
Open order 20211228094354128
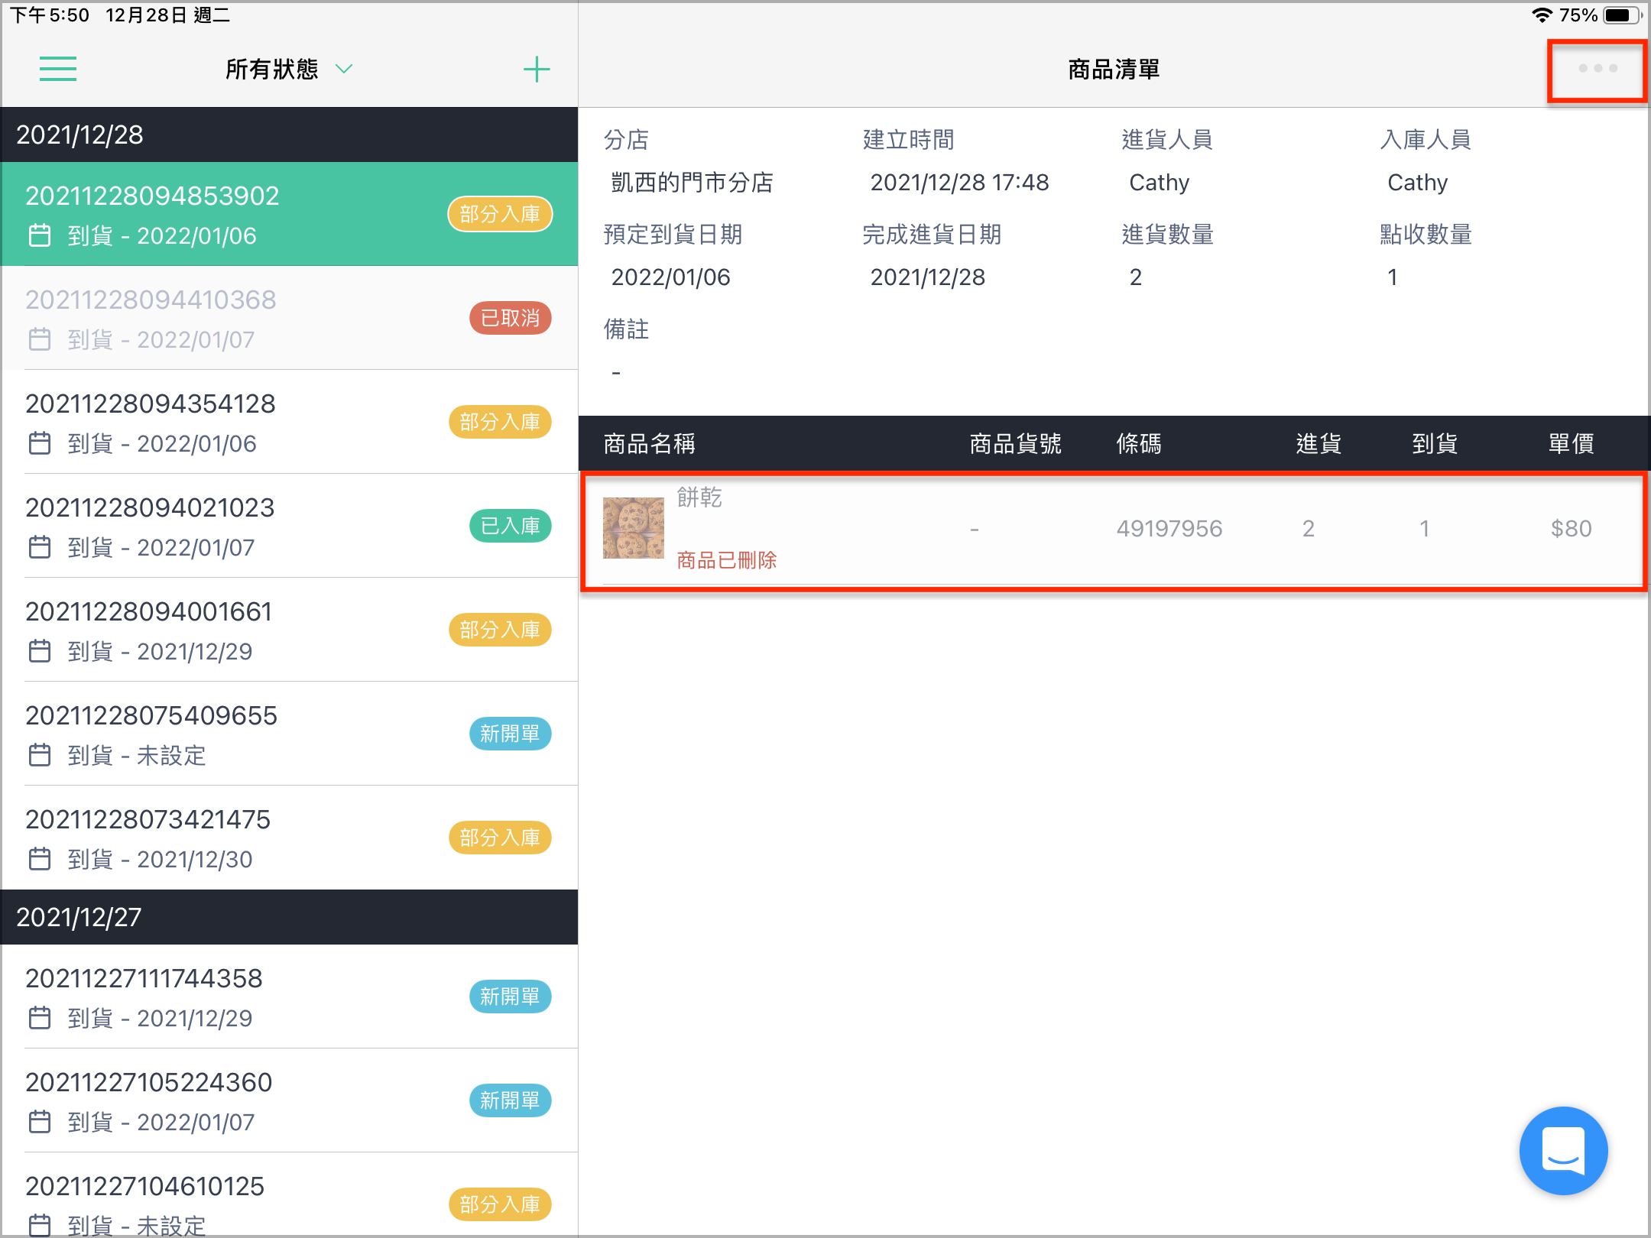point(290,422)
